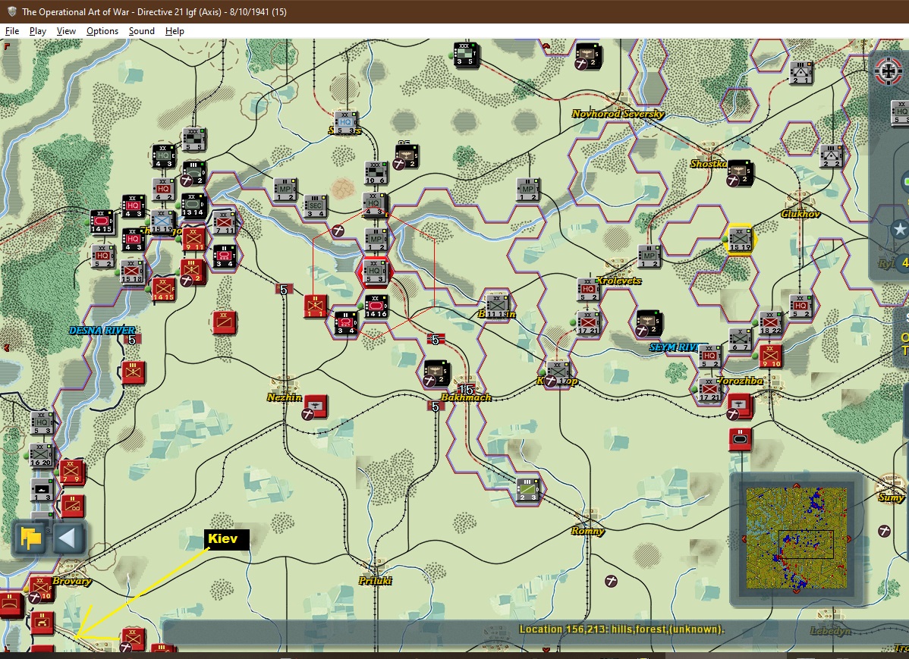Open the Options menu
909x659 pixels.
pyautogui.click(x=102, y=31)
